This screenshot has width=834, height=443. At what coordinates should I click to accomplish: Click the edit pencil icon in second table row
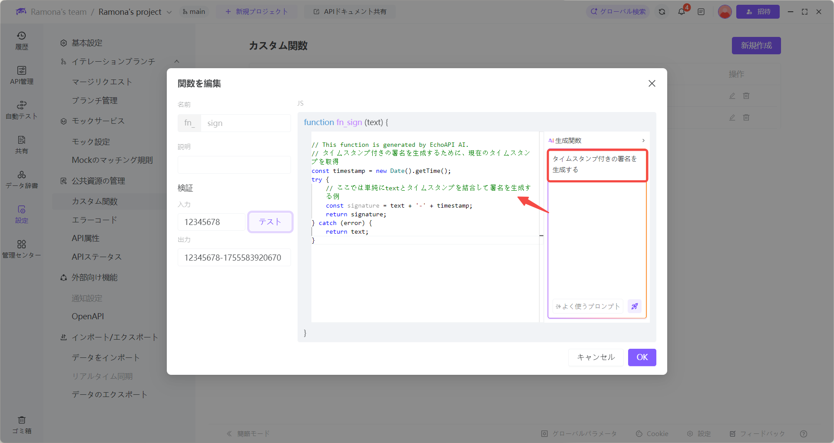pos(732,118)
